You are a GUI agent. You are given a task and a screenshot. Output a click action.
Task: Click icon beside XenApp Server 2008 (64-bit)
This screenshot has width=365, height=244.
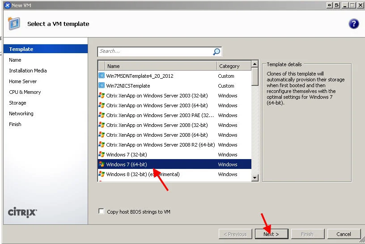pyautogui.click(x=102, y=135)
